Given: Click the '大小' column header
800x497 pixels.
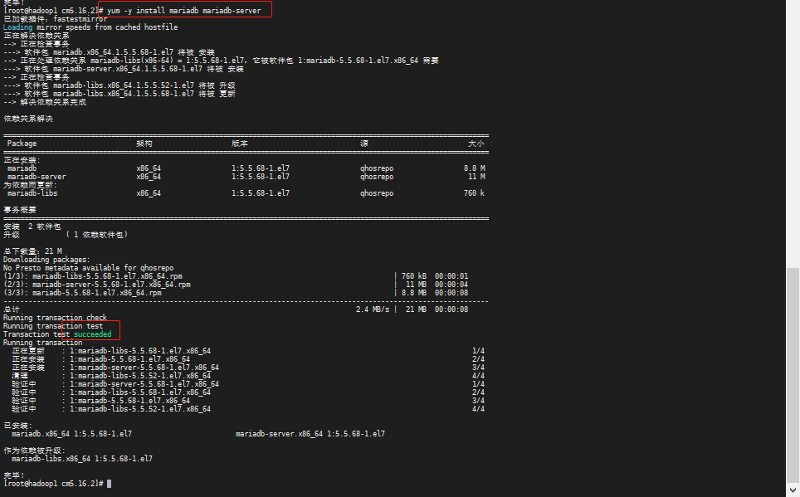Looking at the screenshot, I should pos(476,144).
